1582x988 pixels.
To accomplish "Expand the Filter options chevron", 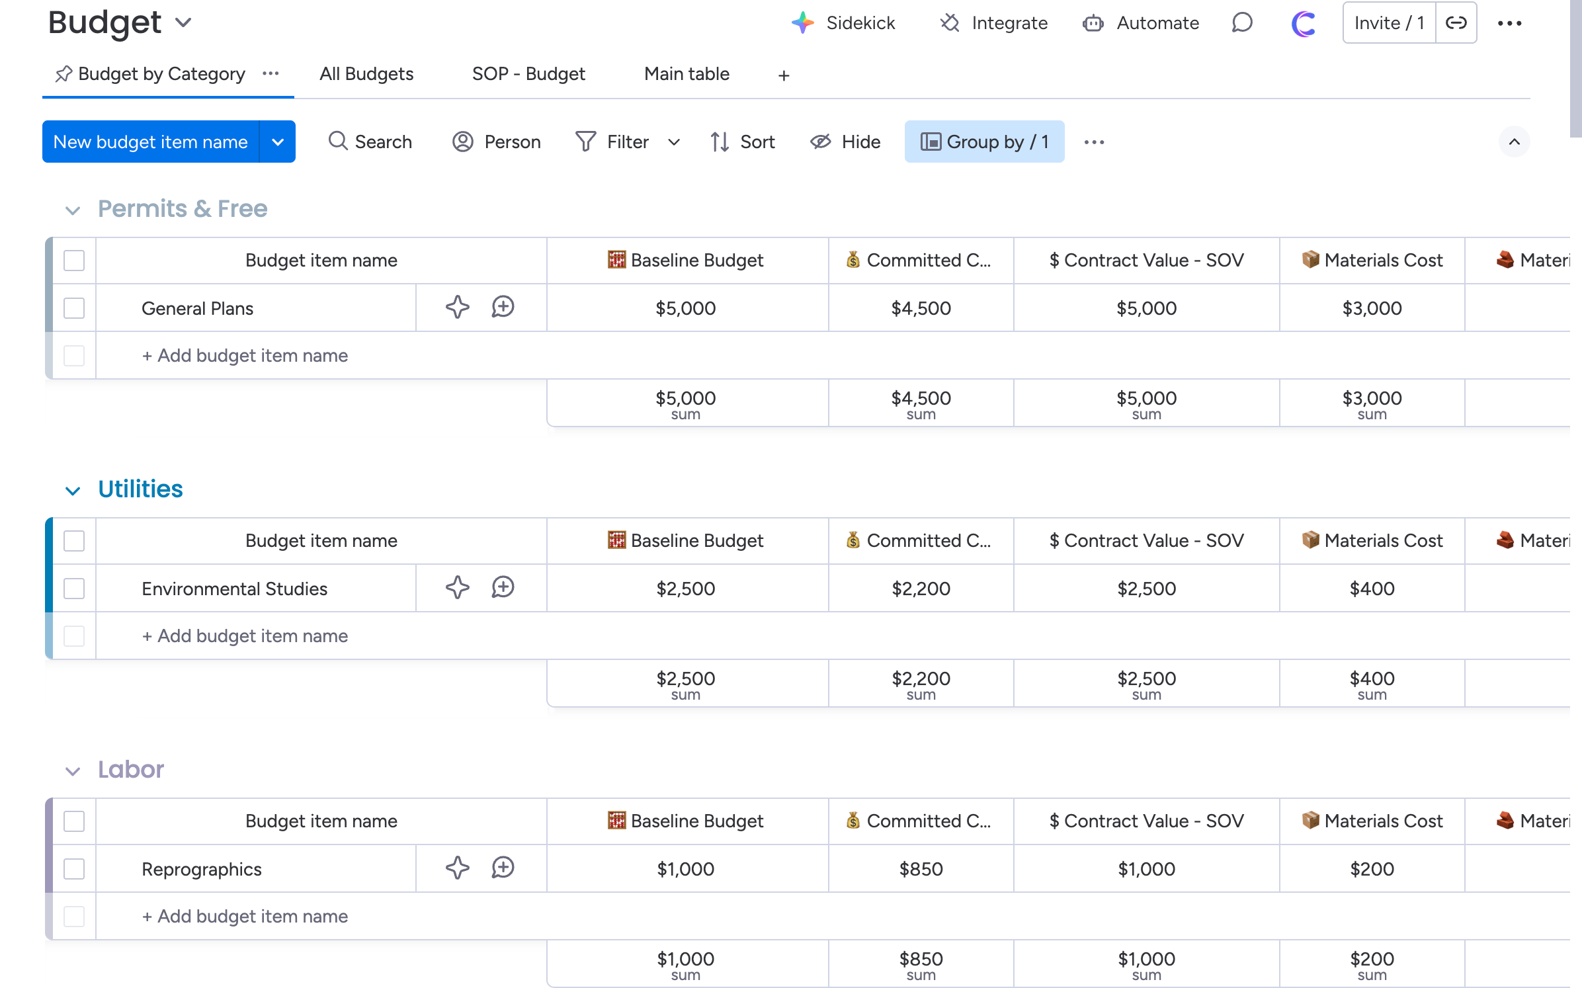I will 674,142.
